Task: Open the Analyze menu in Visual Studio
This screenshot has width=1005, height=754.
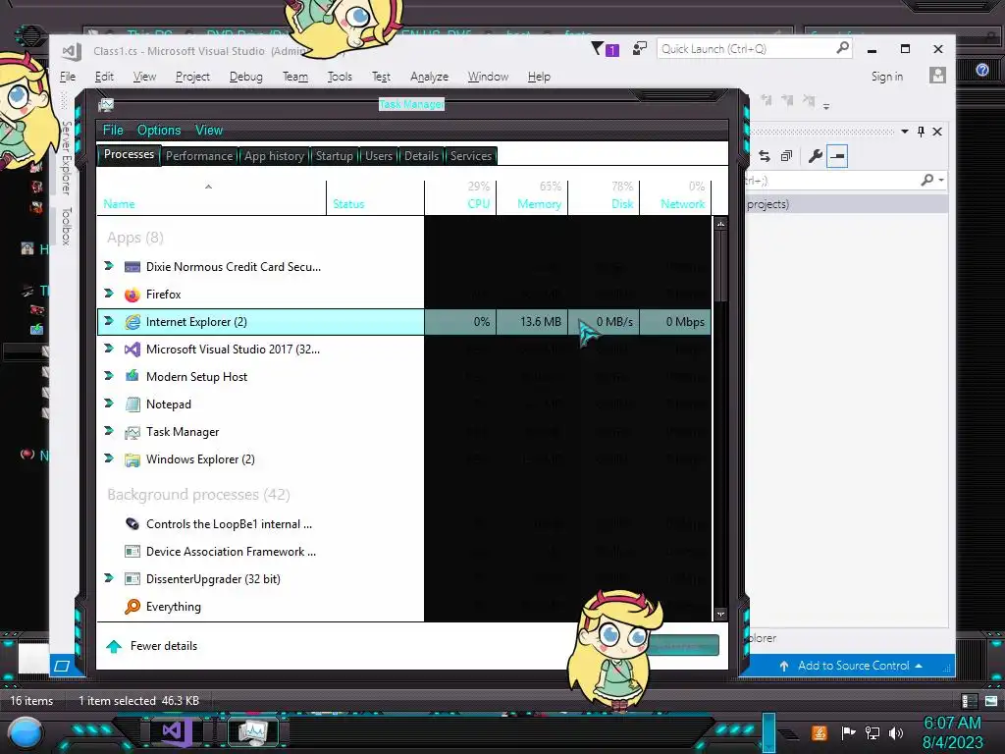Action: point(429,77)
